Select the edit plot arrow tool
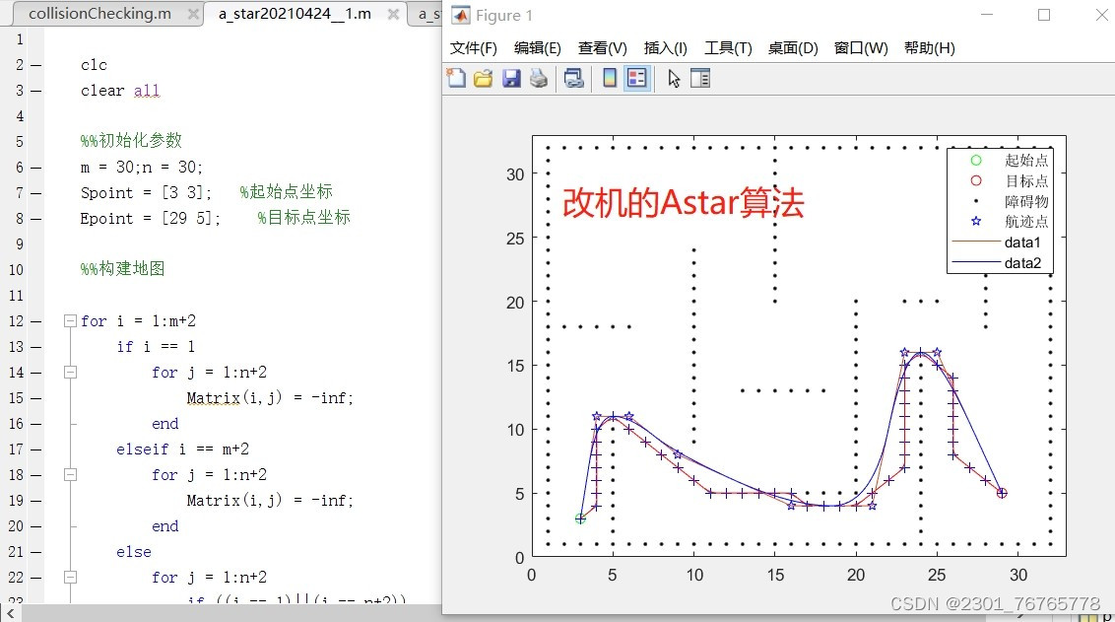 (674, 78)
